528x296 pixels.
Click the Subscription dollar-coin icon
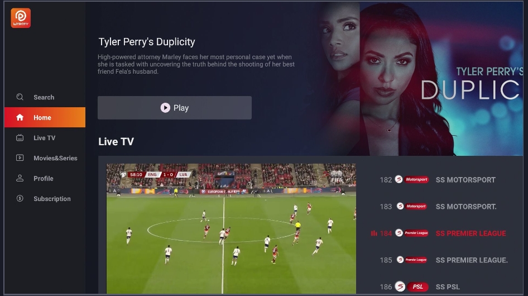pyautogui.click(x=20, y=199)
